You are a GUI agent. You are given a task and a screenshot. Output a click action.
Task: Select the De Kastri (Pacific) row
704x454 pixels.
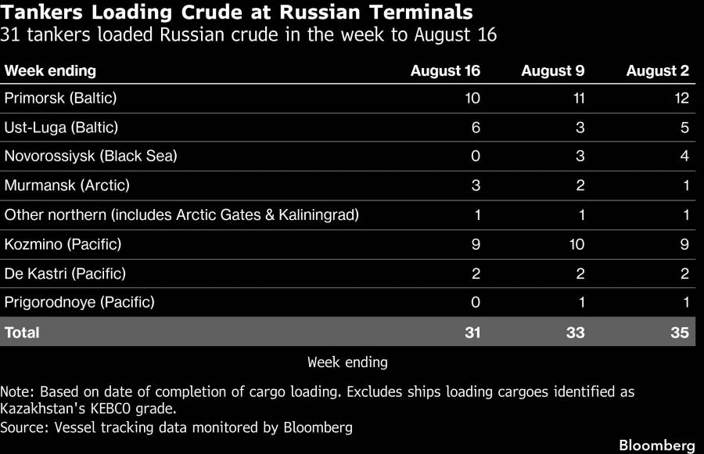coord(347,273)
